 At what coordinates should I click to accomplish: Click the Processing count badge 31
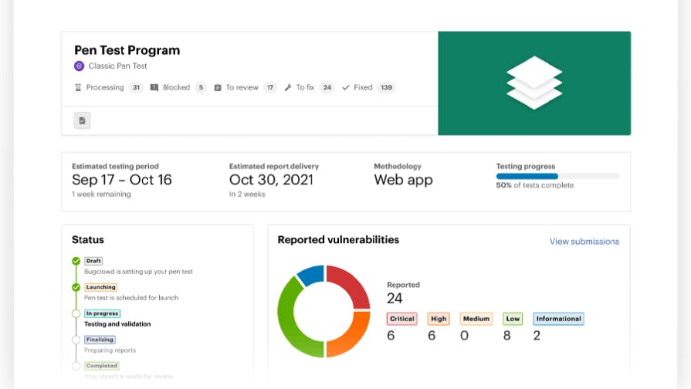(x=136, y=88)
